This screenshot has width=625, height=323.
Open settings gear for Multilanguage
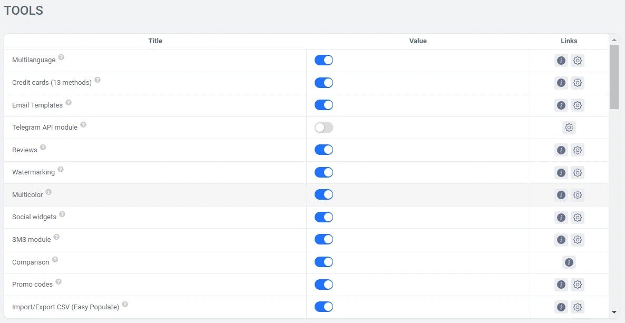point(578,61)
